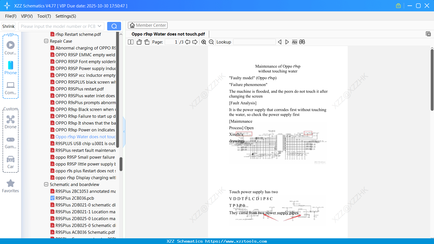434x244 pixels.
Task: Go to the next PDF page
Action: [x=195, y=42]
